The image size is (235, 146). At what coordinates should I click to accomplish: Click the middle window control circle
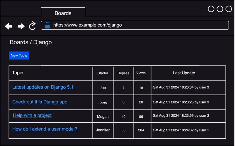point(220,9)
